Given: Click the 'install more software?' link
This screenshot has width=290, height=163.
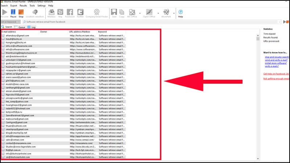Looking at the screenshot, I should 276,63.
